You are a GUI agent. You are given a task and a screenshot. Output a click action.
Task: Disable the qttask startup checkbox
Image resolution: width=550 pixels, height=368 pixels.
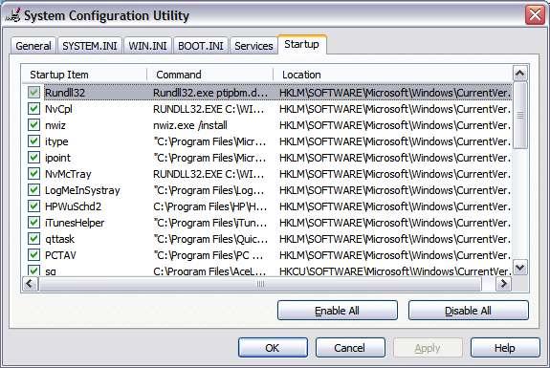coord(34,239)
